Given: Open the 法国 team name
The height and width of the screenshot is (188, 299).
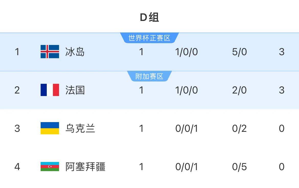Looking at the screenshot, I should (x=75, y=90).
